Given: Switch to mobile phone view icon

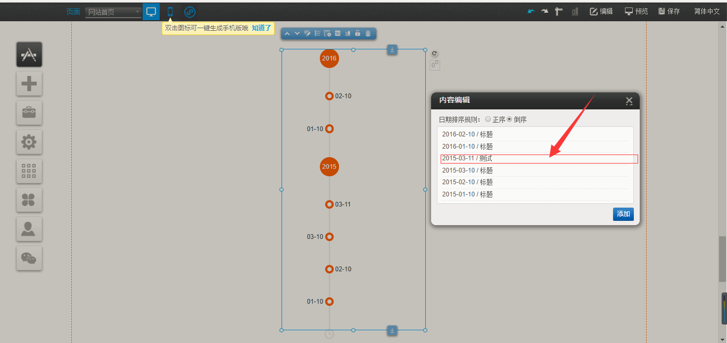Looking at the screenshot, I should click(x=170, y=12).
